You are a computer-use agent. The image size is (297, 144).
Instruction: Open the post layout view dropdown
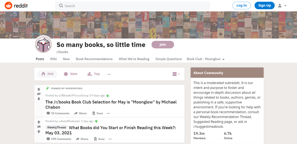[176, 74]
